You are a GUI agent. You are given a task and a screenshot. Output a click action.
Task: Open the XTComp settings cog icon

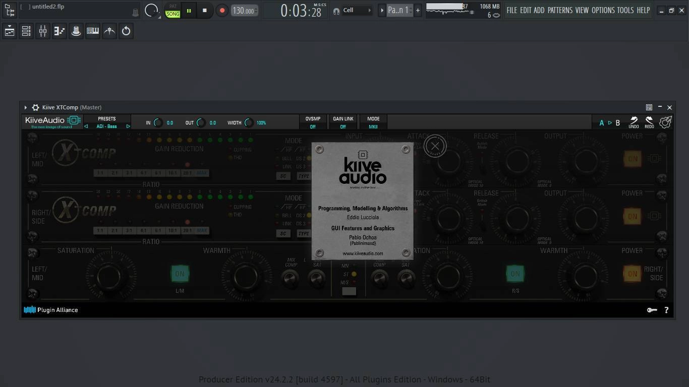tap(666, 122)
